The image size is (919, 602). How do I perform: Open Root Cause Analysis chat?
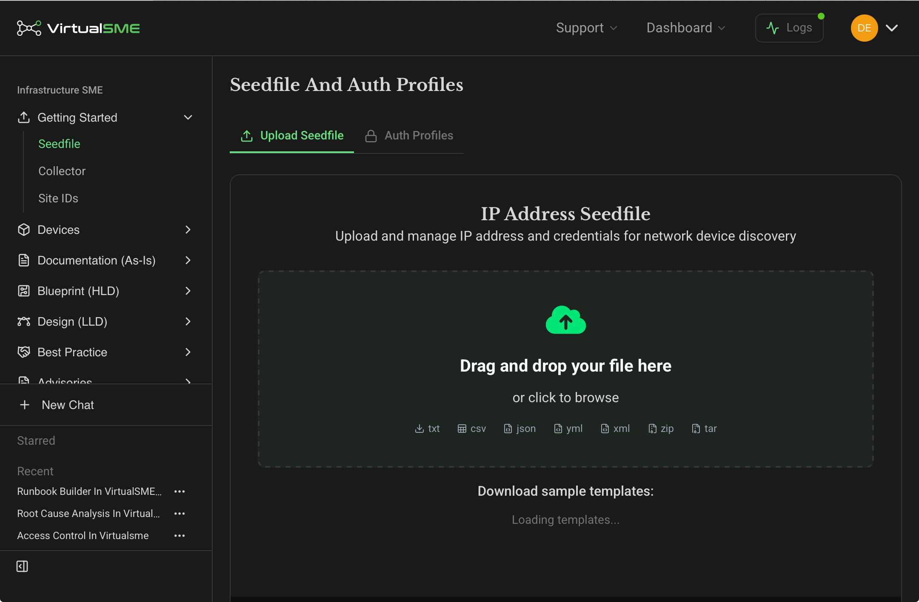tap(88, 514)
